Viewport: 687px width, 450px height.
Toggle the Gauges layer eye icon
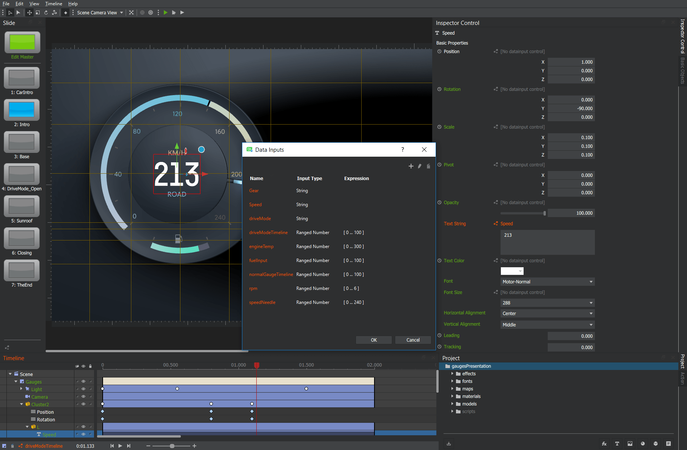pos(83,382)
